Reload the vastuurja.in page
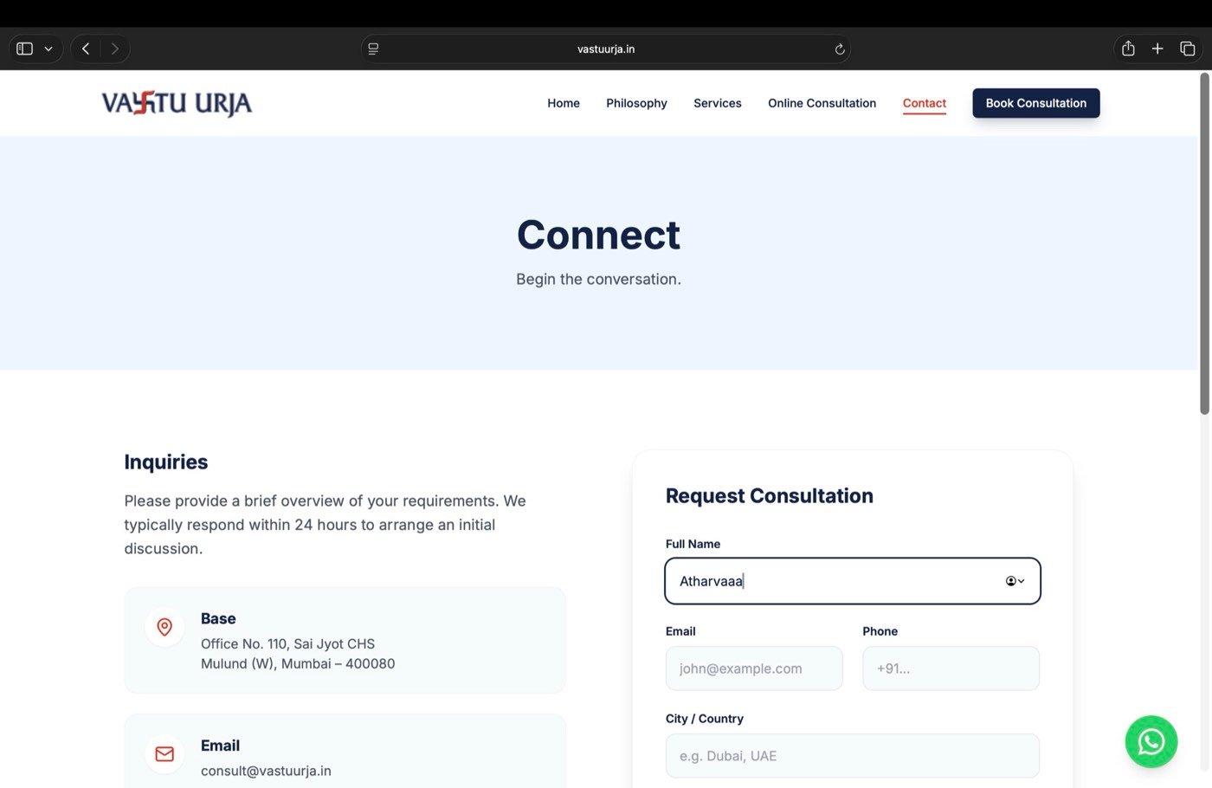1212x788 pixels. [x=839, y=49]
